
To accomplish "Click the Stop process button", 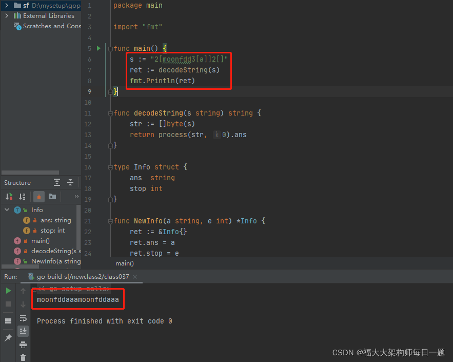I will coord(8,304).
